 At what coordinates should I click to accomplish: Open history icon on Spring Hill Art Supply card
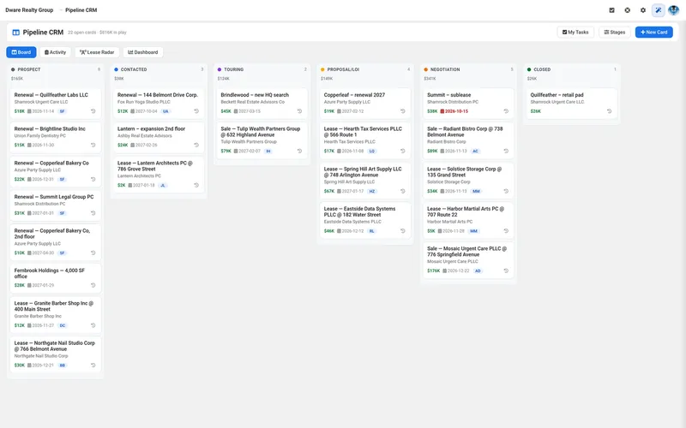[x=403, y=191]
